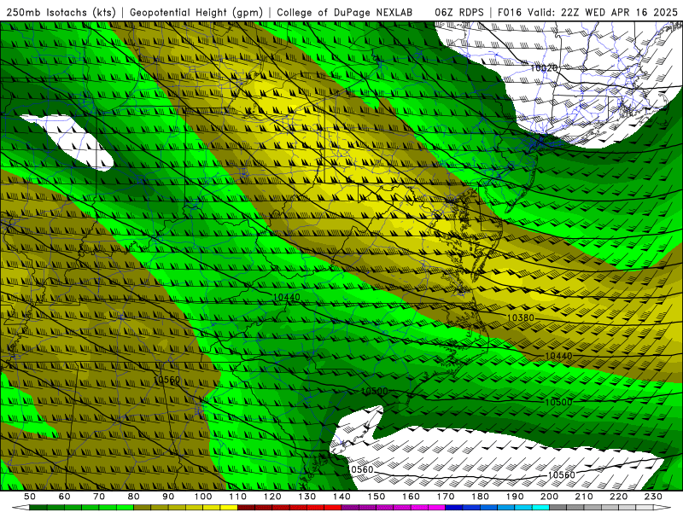Click the 10020 height contour label
The image size is (683, 512).
544,68
